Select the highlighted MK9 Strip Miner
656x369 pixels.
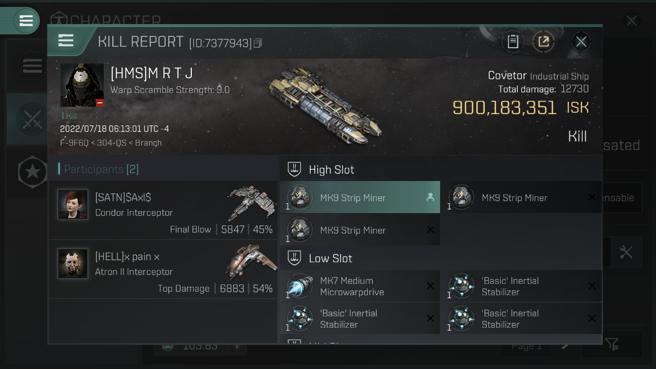coord(360,197)
